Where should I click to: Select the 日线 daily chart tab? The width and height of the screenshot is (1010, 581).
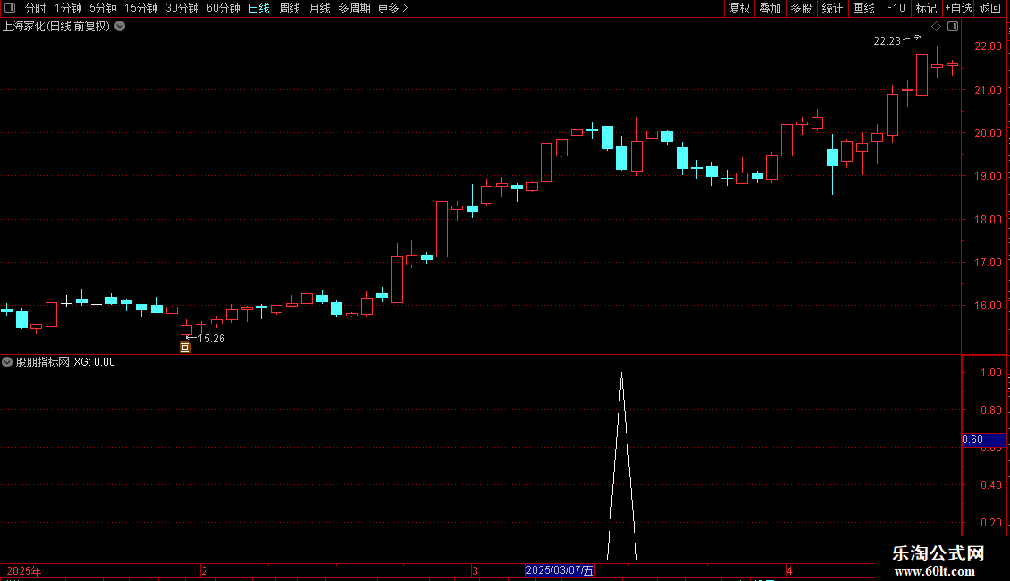click(x=259, y=8)
